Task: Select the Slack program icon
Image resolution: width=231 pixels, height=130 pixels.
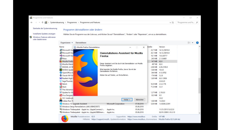Action: click(61, 87)
